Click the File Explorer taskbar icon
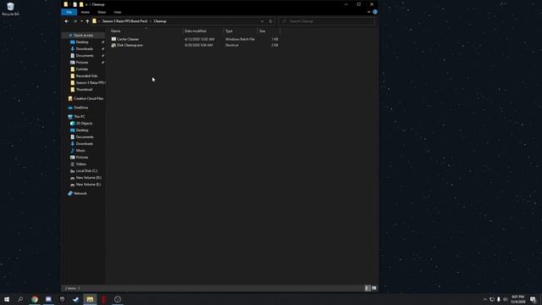This screenshot has width=542, height=305. pos(90,299)
